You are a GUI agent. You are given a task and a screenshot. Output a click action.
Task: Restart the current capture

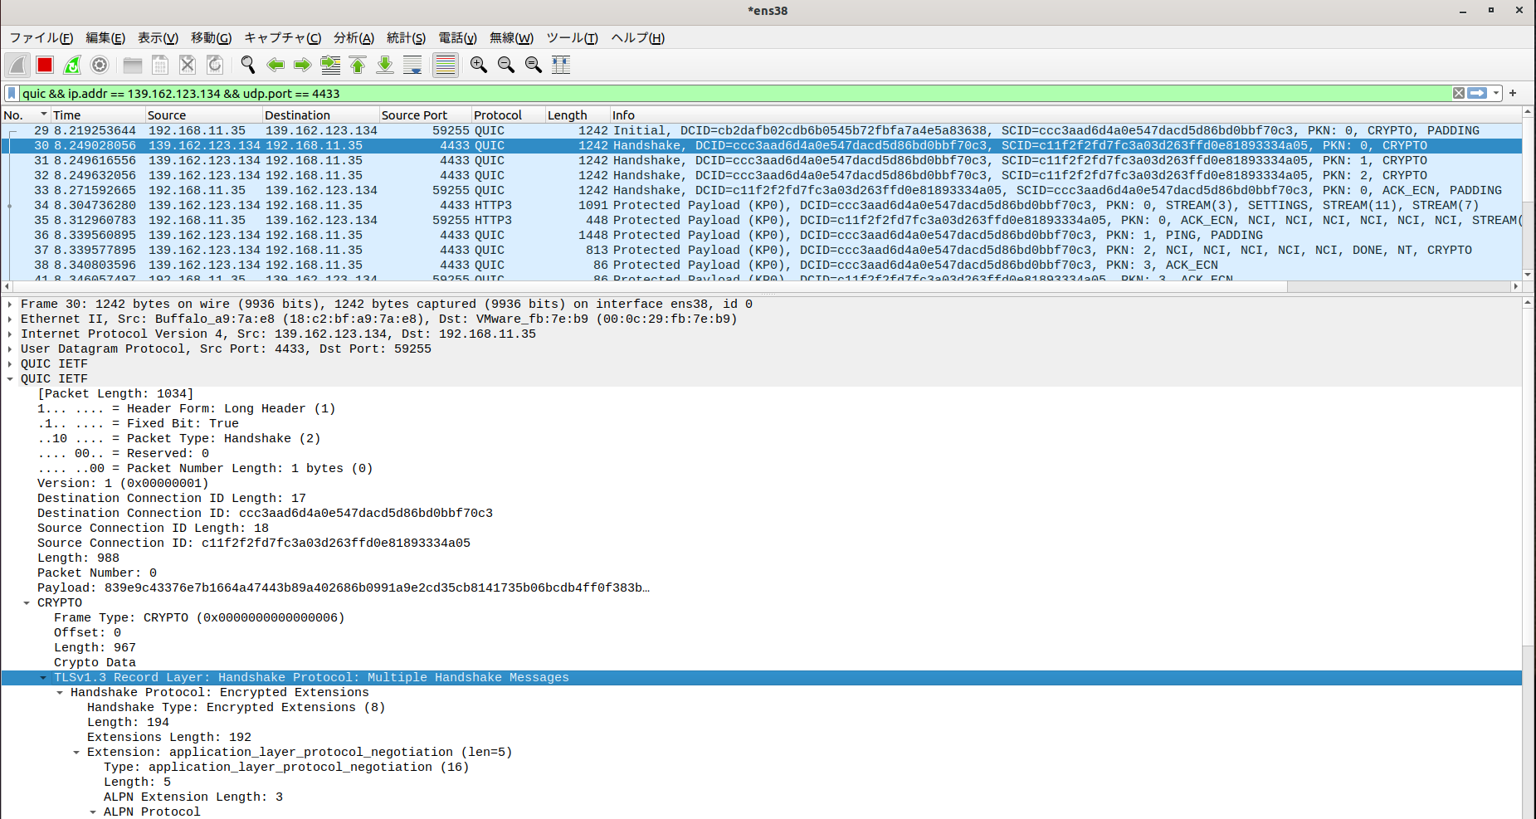[71, 65]
